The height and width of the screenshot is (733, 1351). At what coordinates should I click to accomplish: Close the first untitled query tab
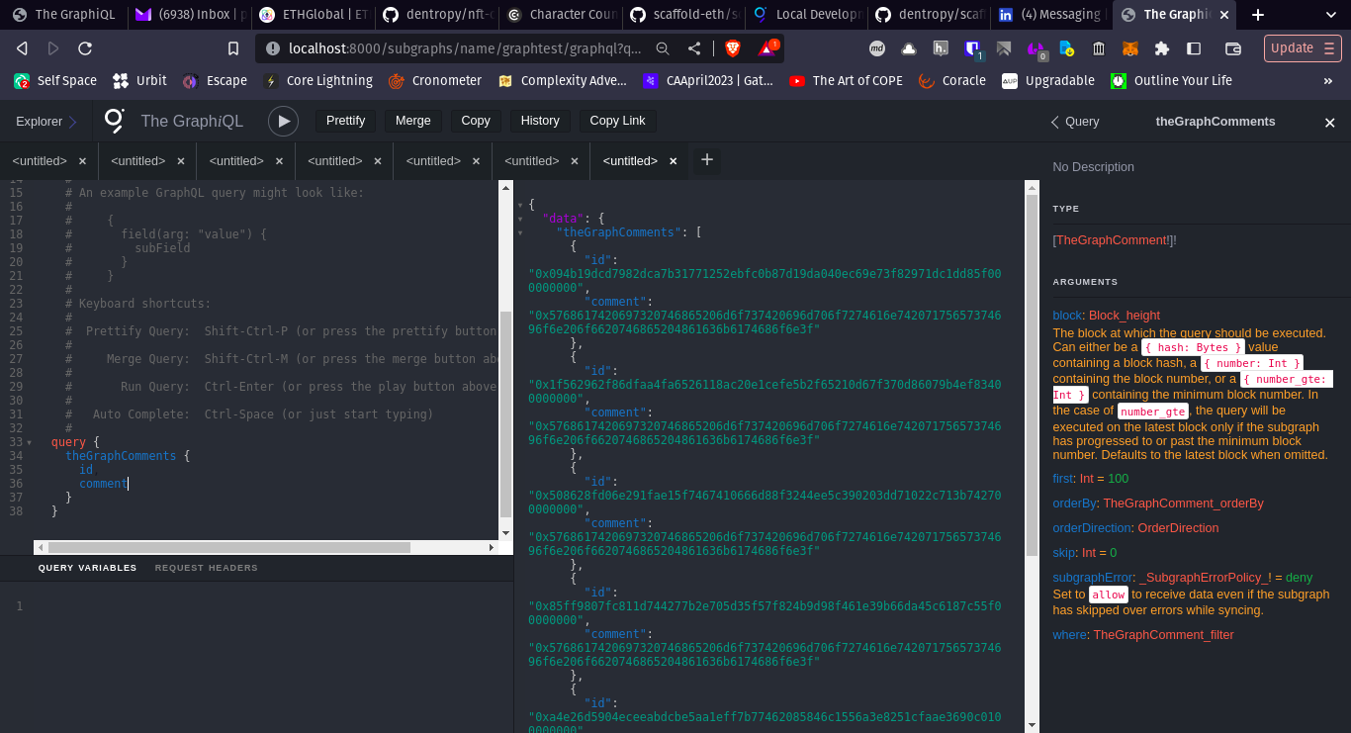[82, 161]
